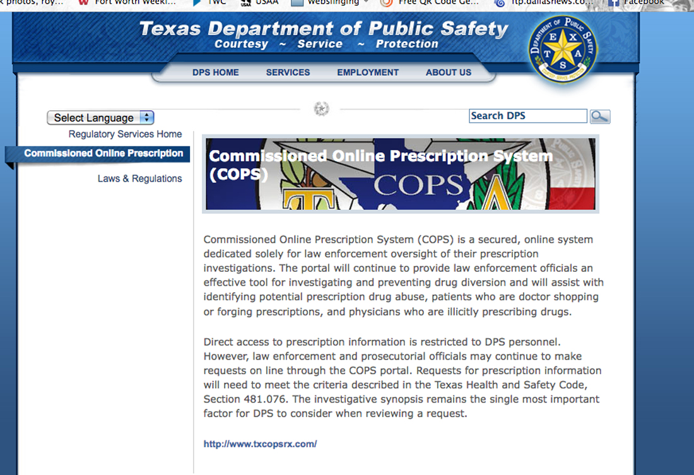The image size is (694, 475).
Task: Open the USAA bookmark icon
Action: [x=247, y=3]
